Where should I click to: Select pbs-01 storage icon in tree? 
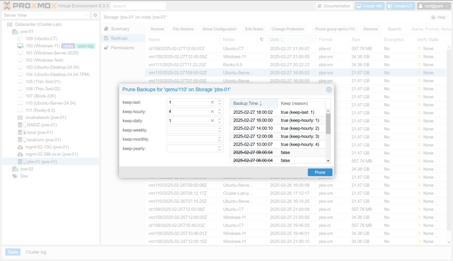pyautogui.click(x=20, y=162)
